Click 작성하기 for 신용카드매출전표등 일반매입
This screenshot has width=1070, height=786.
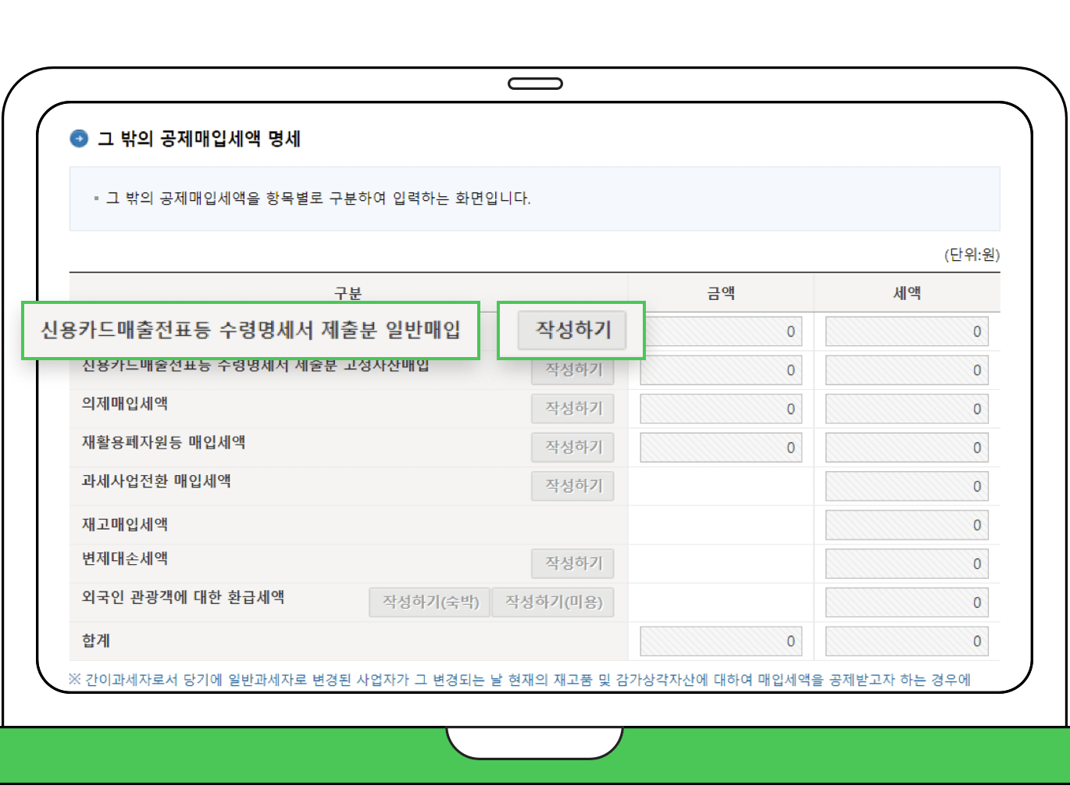coord(572,330)
